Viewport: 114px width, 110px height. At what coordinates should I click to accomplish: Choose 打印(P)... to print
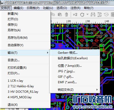pyautogui.click(x=25, y=73)
